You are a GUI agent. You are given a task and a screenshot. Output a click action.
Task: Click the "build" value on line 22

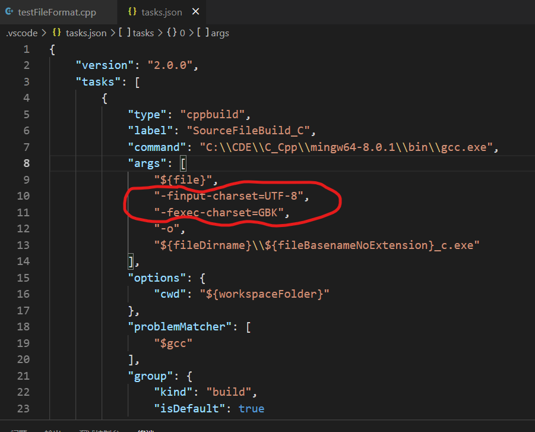point(229,392)
